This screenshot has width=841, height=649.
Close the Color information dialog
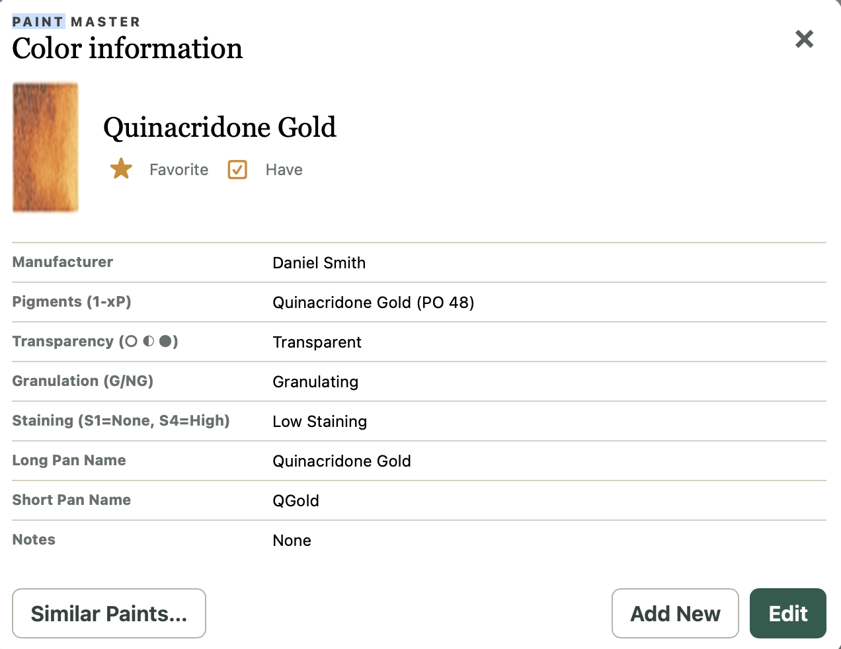804,39
